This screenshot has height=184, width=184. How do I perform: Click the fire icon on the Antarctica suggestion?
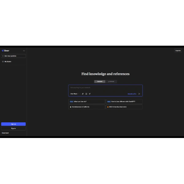coord(108,107)
